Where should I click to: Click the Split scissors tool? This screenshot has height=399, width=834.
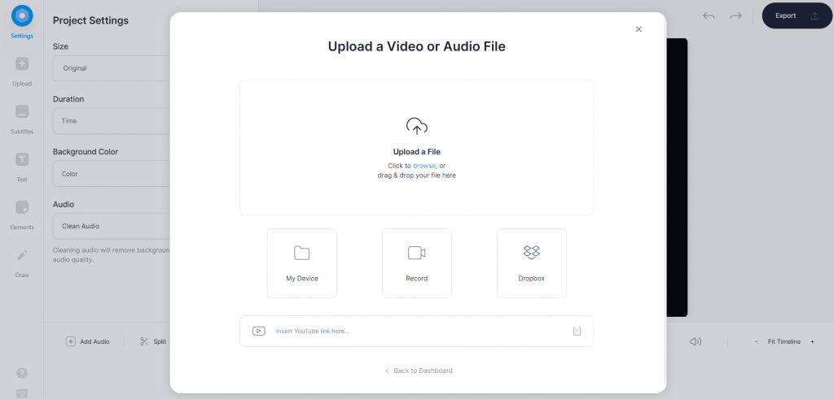[152, 341]
